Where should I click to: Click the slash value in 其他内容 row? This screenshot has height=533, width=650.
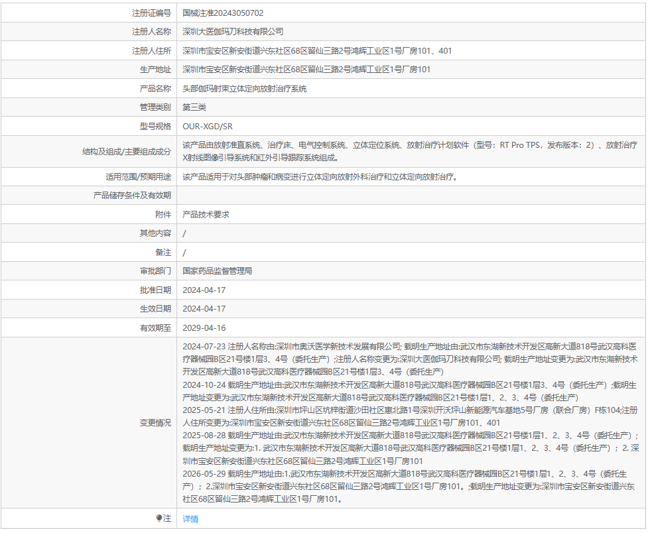pyautogui.click(x=184, y=233)
